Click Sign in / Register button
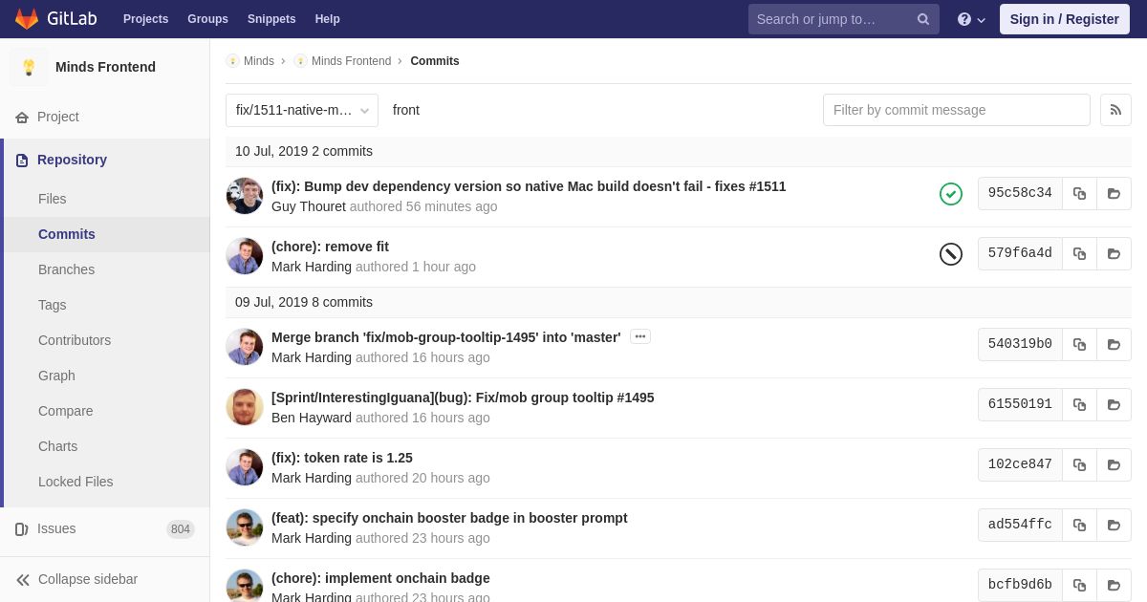 [1065, 19]
